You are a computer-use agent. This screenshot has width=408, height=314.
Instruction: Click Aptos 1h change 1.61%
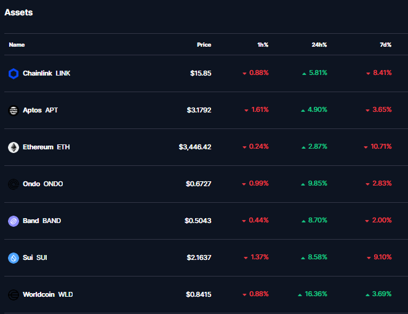pos(257,109)
